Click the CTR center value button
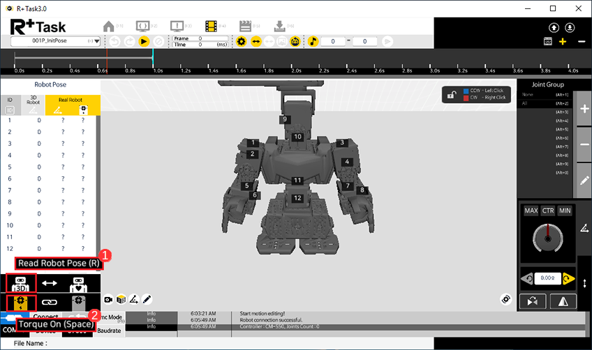The height and width of the screenshot is (350, 592). tap(548, 211)
